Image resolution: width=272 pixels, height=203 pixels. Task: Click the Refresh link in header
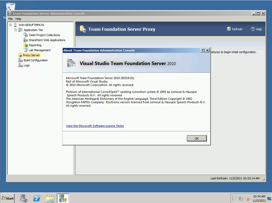point(237,29)
